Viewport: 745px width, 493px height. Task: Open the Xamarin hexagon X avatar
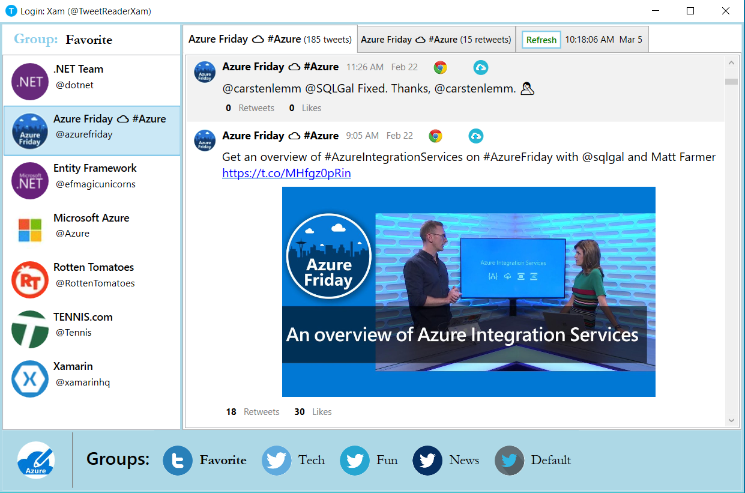[x=29, y=379]
